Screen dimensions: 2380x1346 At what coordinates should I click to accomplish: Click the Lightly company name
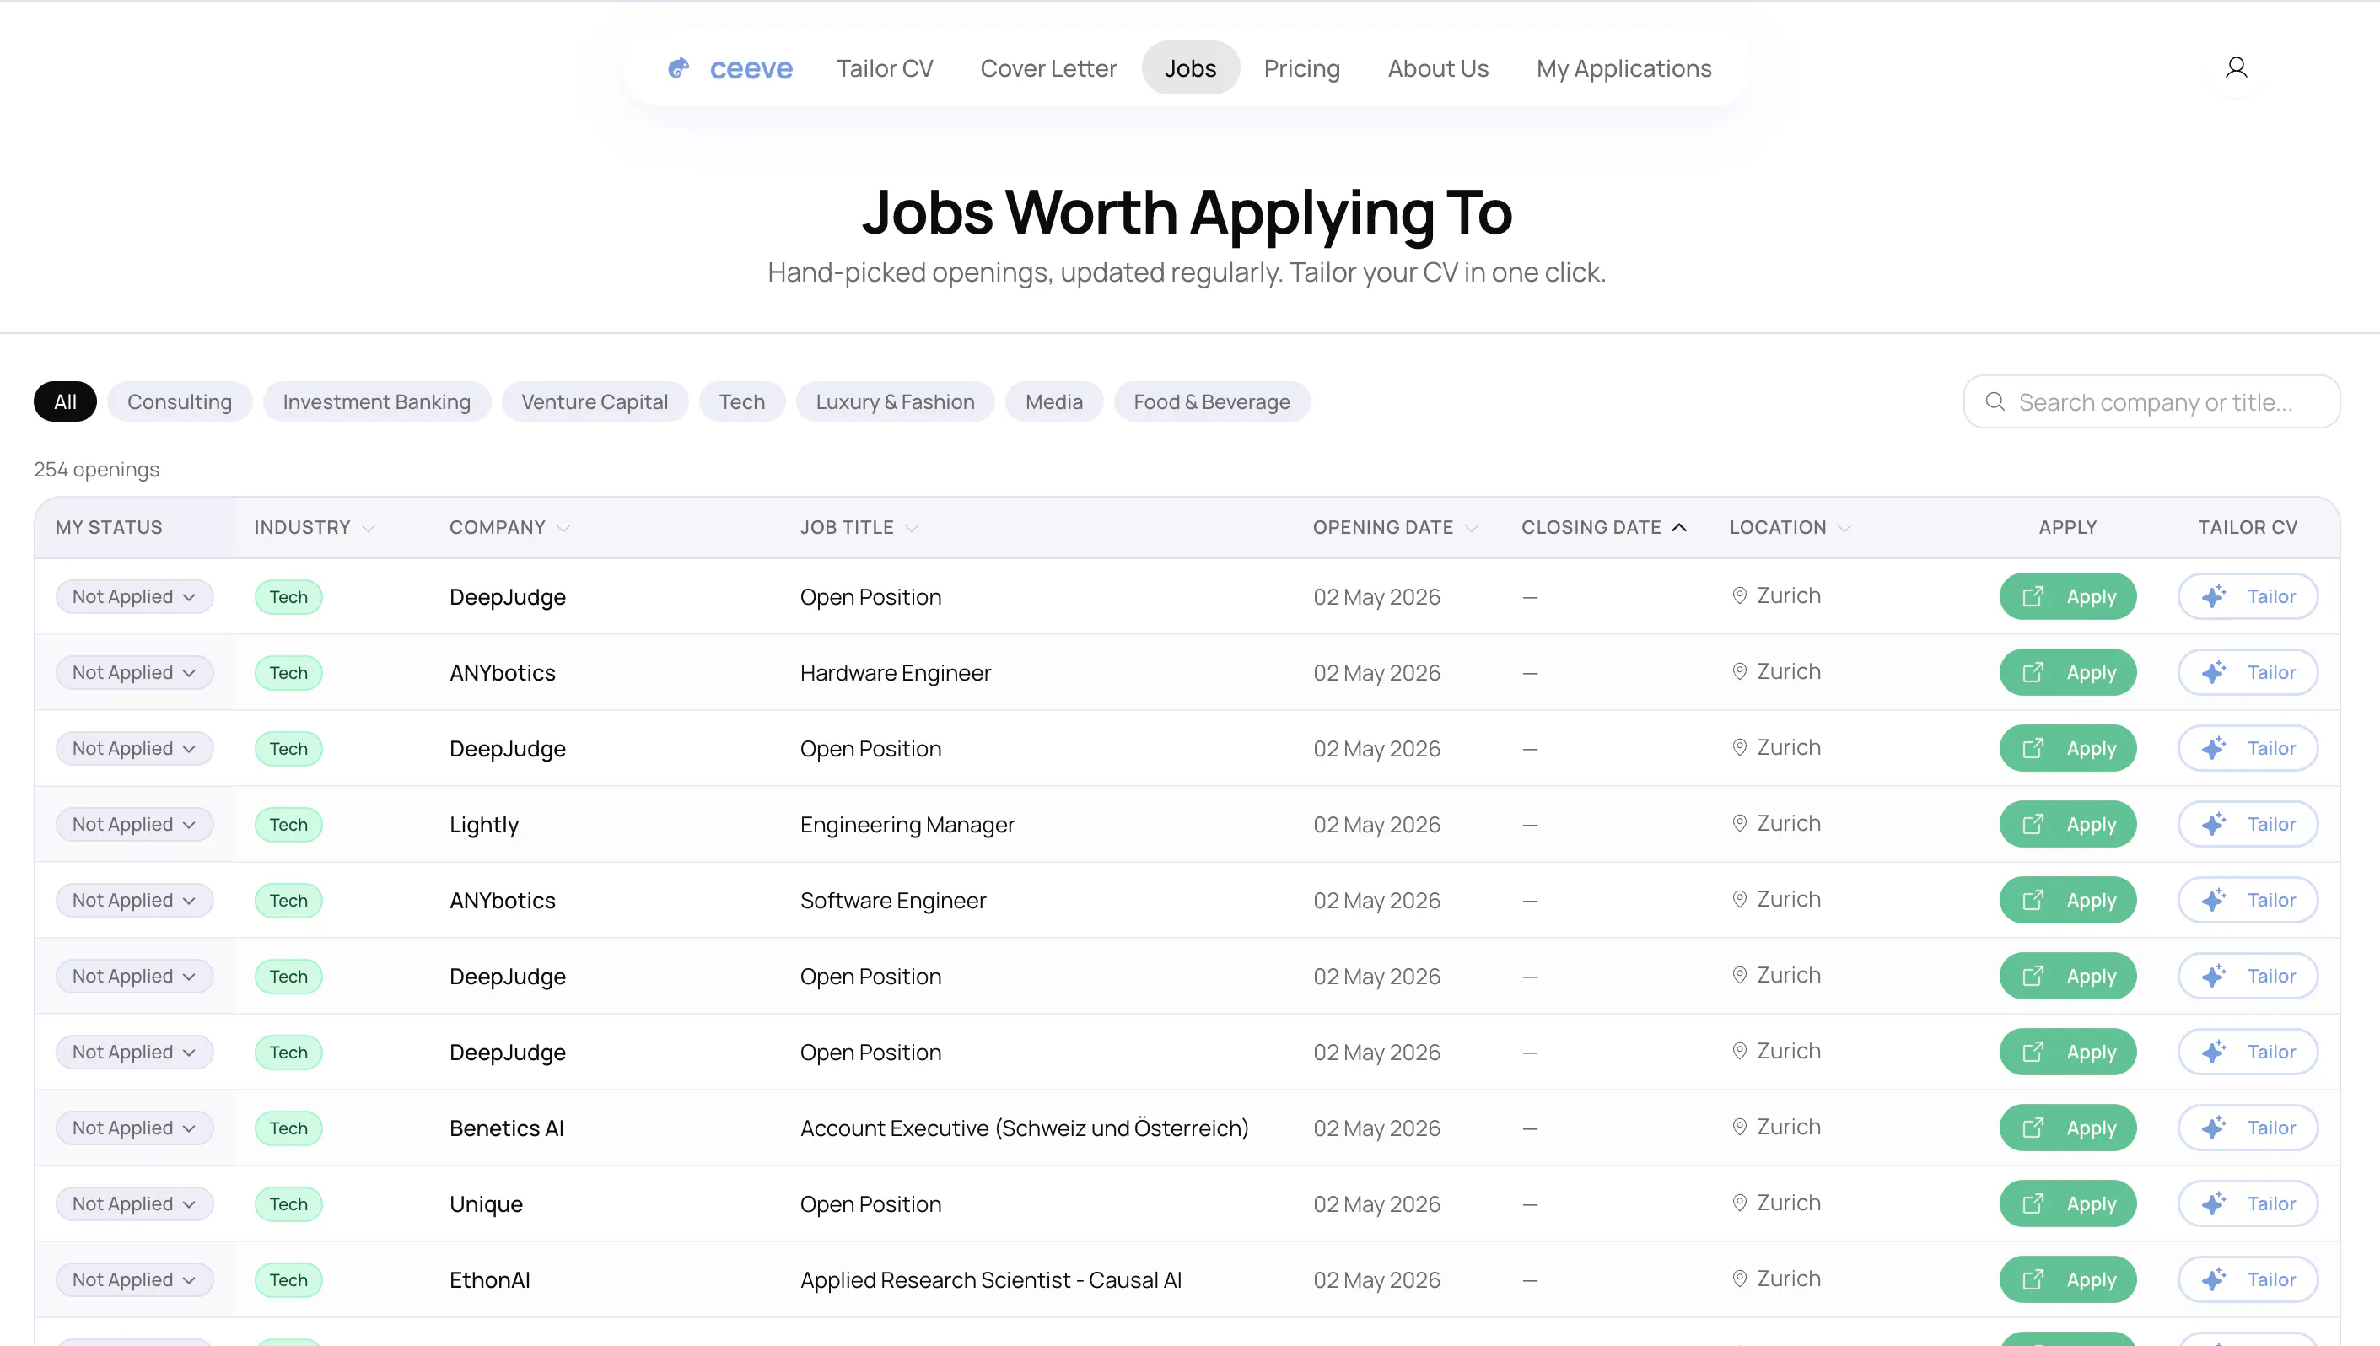tap(483, 825)
